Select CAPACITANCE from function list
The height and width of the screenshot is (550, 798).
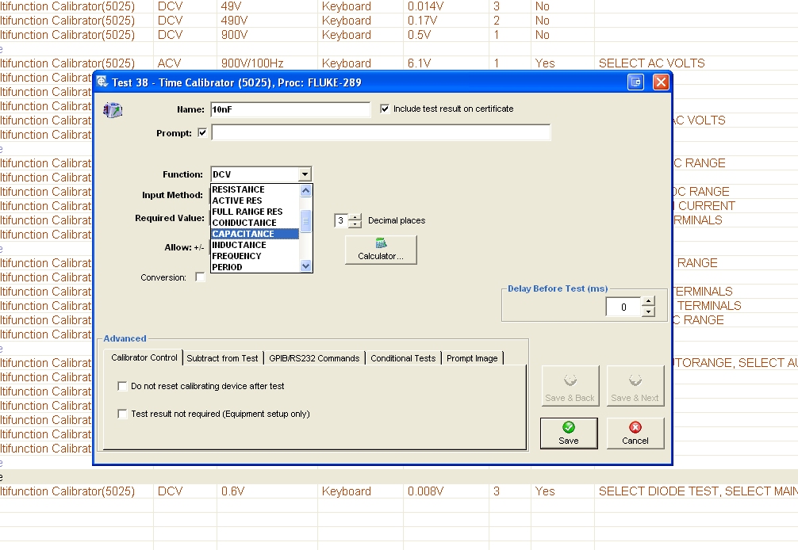(254, 234)
